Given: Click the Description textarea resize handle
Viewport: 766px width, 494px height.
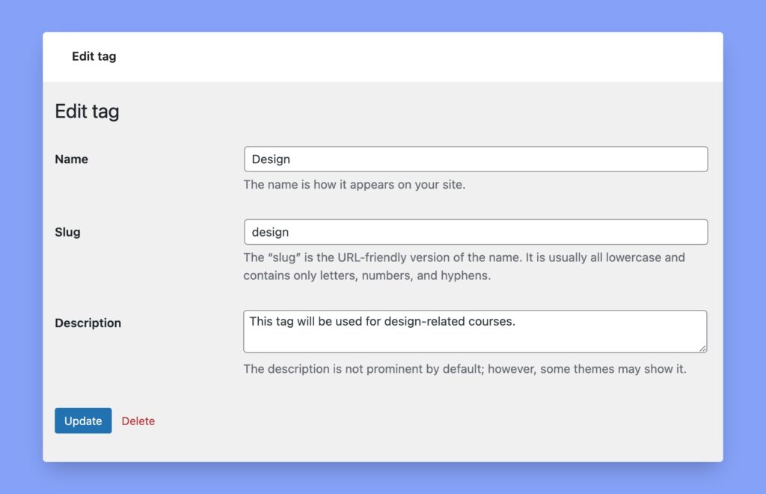Looking at the screenshot, I should (703, 348).
